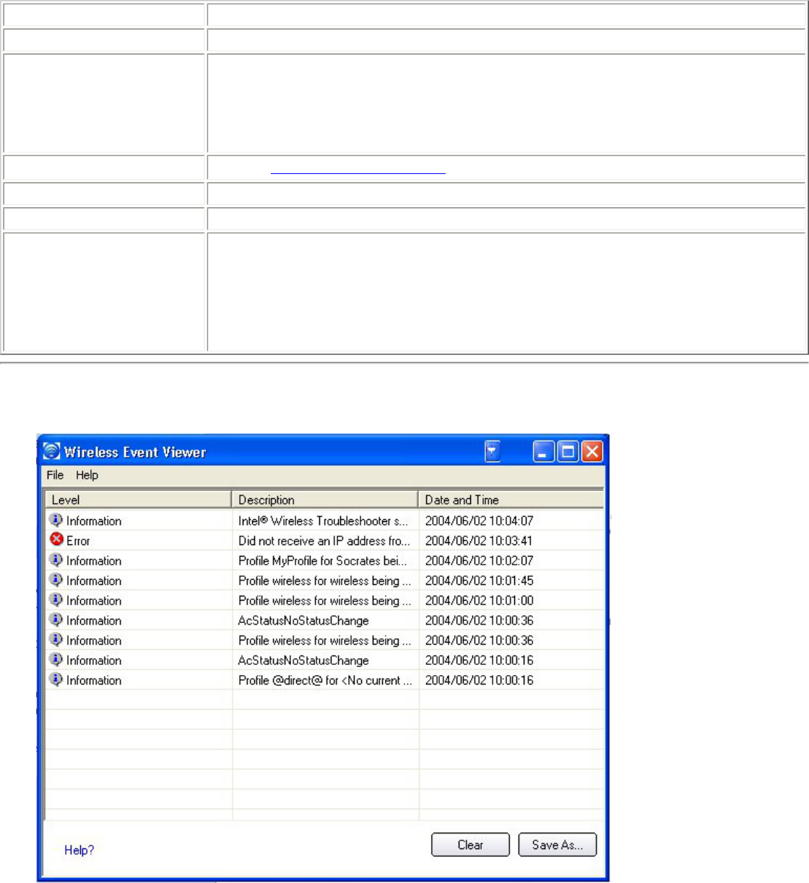Select 'AcStatusNoStatusChange' description dated 10:00:16
The height and width of the screenshot is (883, 809).
point(303,660)
